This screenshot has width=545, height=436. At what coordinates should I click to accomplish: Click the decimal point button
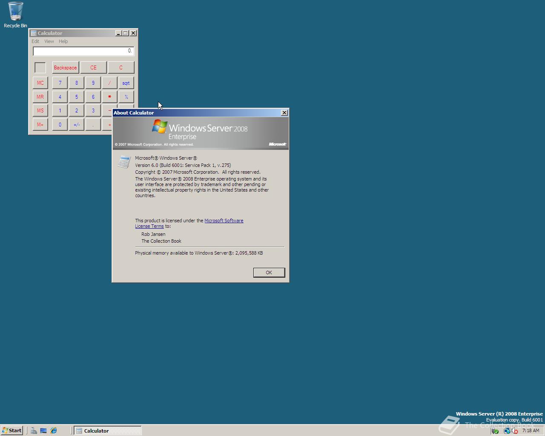[x=93, y=124]
